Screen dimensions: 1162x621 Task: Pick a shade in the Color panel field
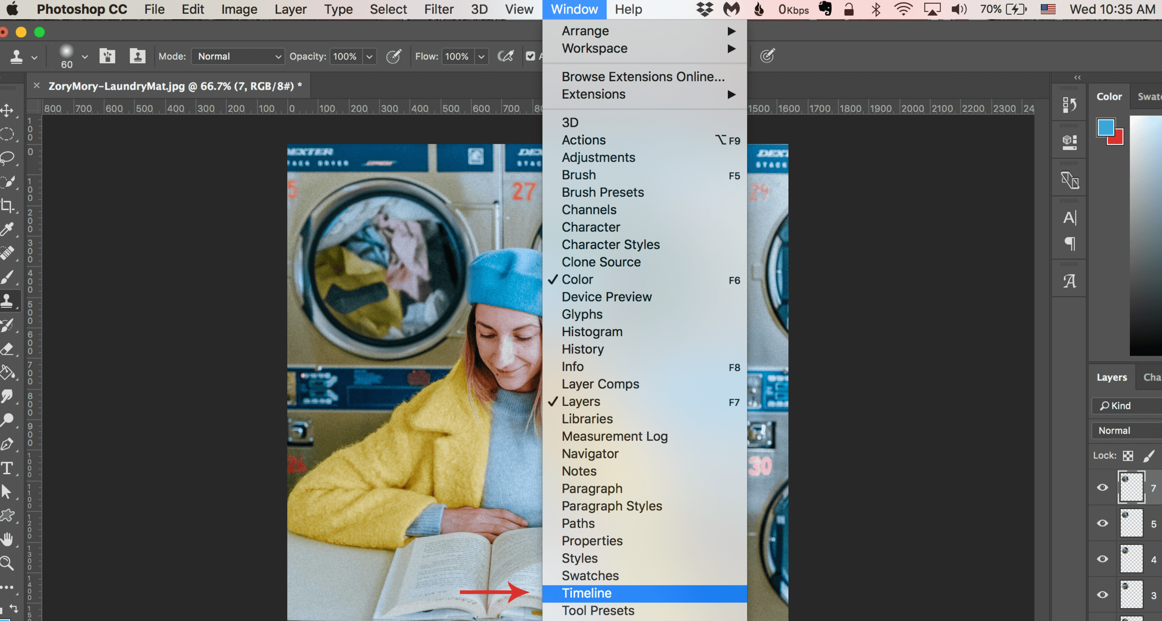[x=1146, y=235]
